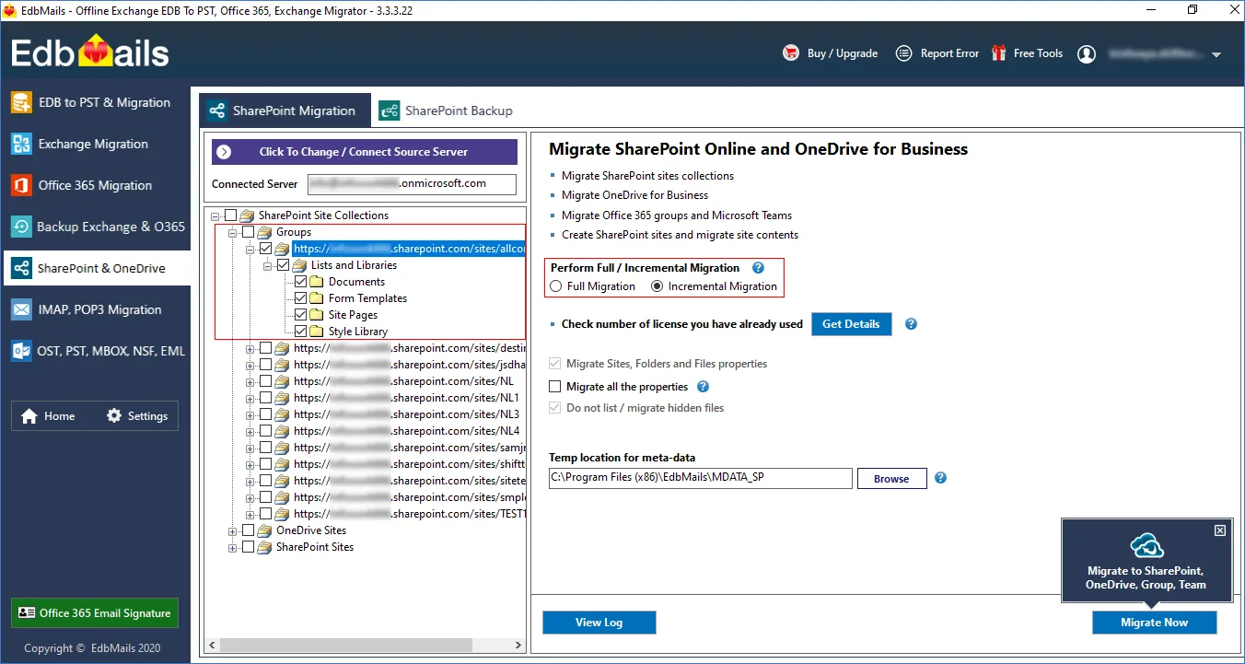Click the OST, PST, MBOX Outlook icon
This screenshot has width=1245, height=664.
(21, 351)
